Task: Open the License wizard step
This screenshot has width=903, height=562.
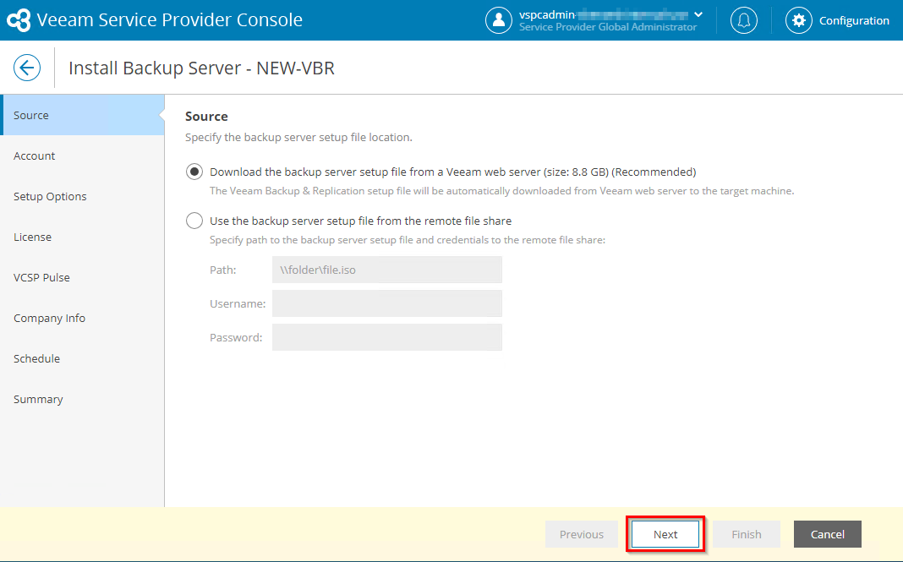Action: [82, 237]
